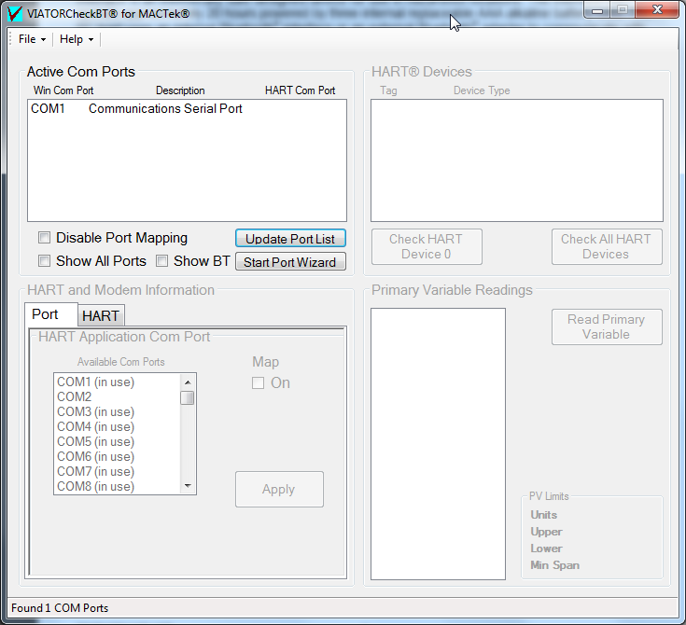Image resolution: width=686 pixels, height=625 pixels.
Task: Toggle Show BT checkbox
Action: [161, 261]
